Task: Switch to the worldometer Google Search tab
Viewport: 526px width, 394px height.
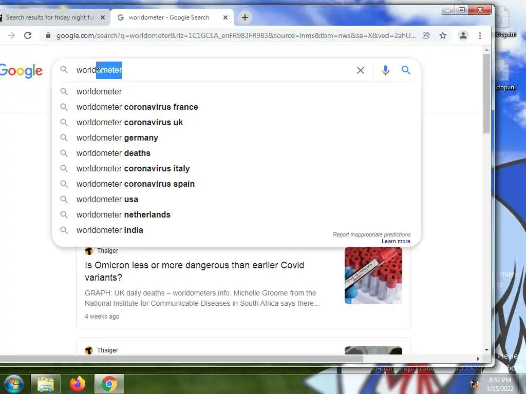Action: point(168,17)
